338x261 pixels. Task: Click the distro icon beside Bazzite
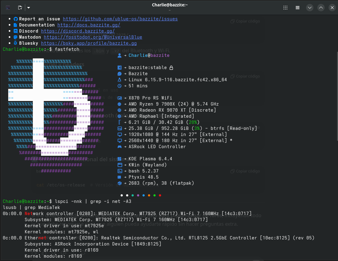click(x=119, y=74)
